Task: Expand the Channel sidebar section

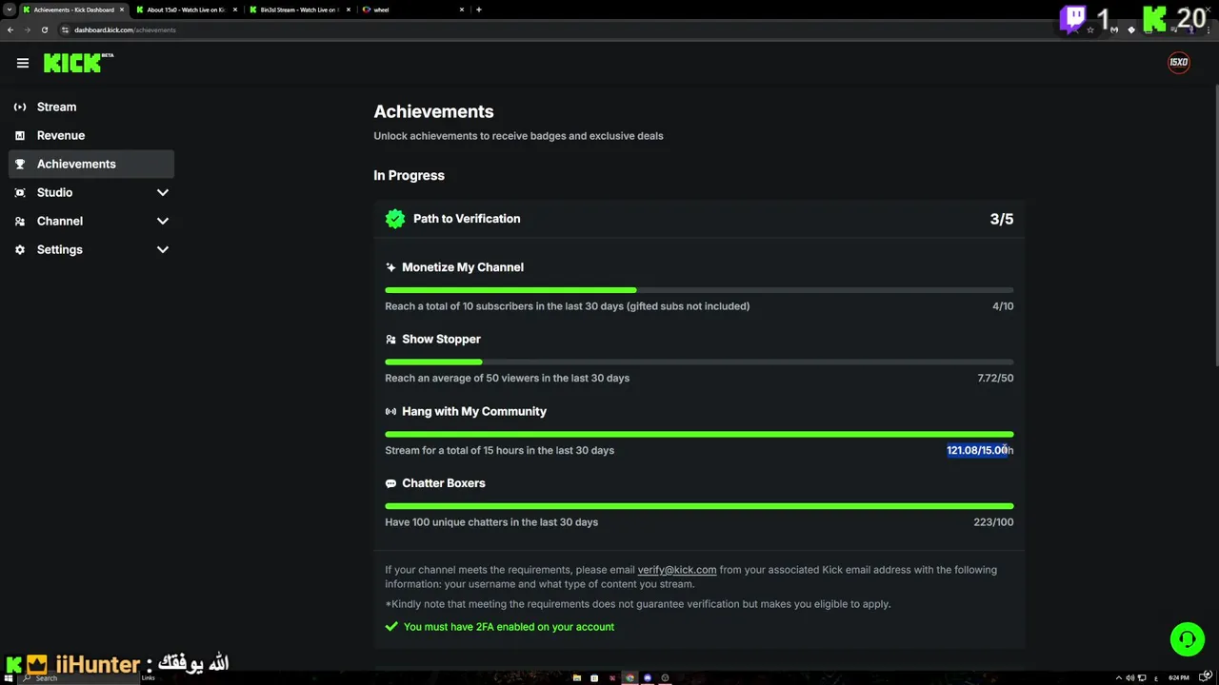Action: click(163, 222)
